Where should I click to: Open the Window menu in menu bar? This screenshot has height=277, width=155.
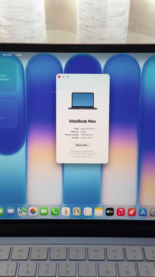[x=7, y=55]
